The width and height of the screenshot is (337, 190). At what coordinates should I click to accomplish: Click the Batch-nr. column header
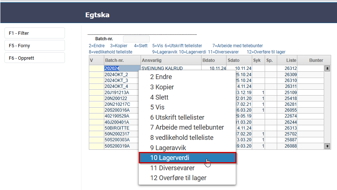122,60
